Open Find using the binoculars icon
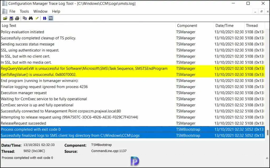 point(31,18)
